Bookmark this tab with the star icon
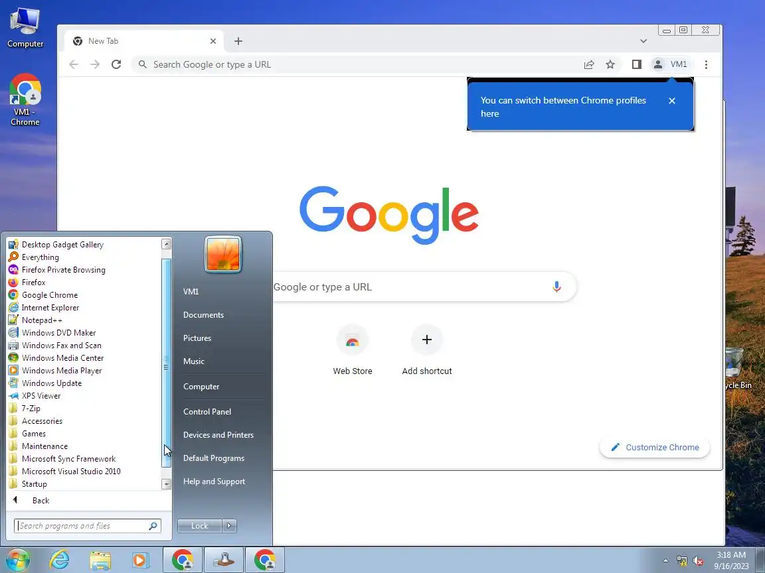This screenshot has width=765, height=573. (x=610, y=64)
